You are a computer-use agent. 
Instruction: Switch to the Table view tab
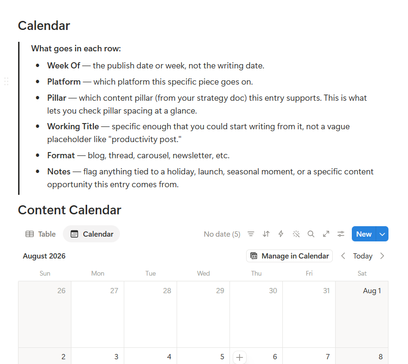click(x=40, y=234)
